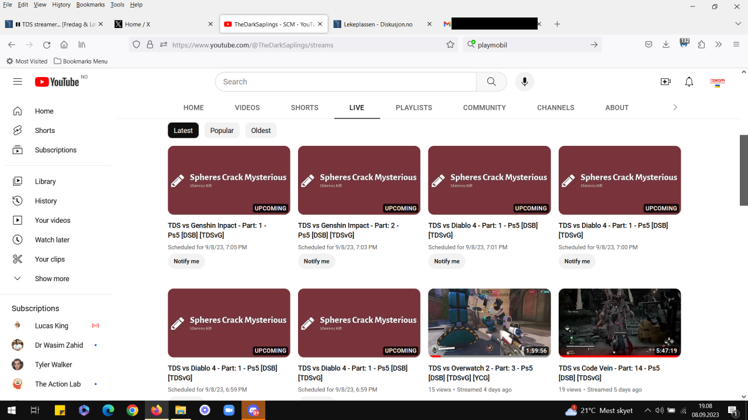Open the Lucas King subscription channel
The width and height of the screenshot is (748, 420).
pyautogui.click(x=51, y=325)
